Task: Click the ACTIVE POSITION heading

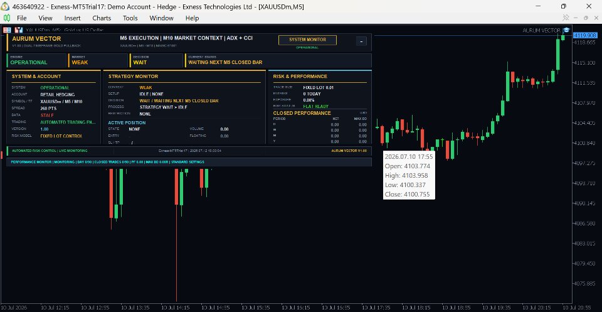Action: point(127,122)
